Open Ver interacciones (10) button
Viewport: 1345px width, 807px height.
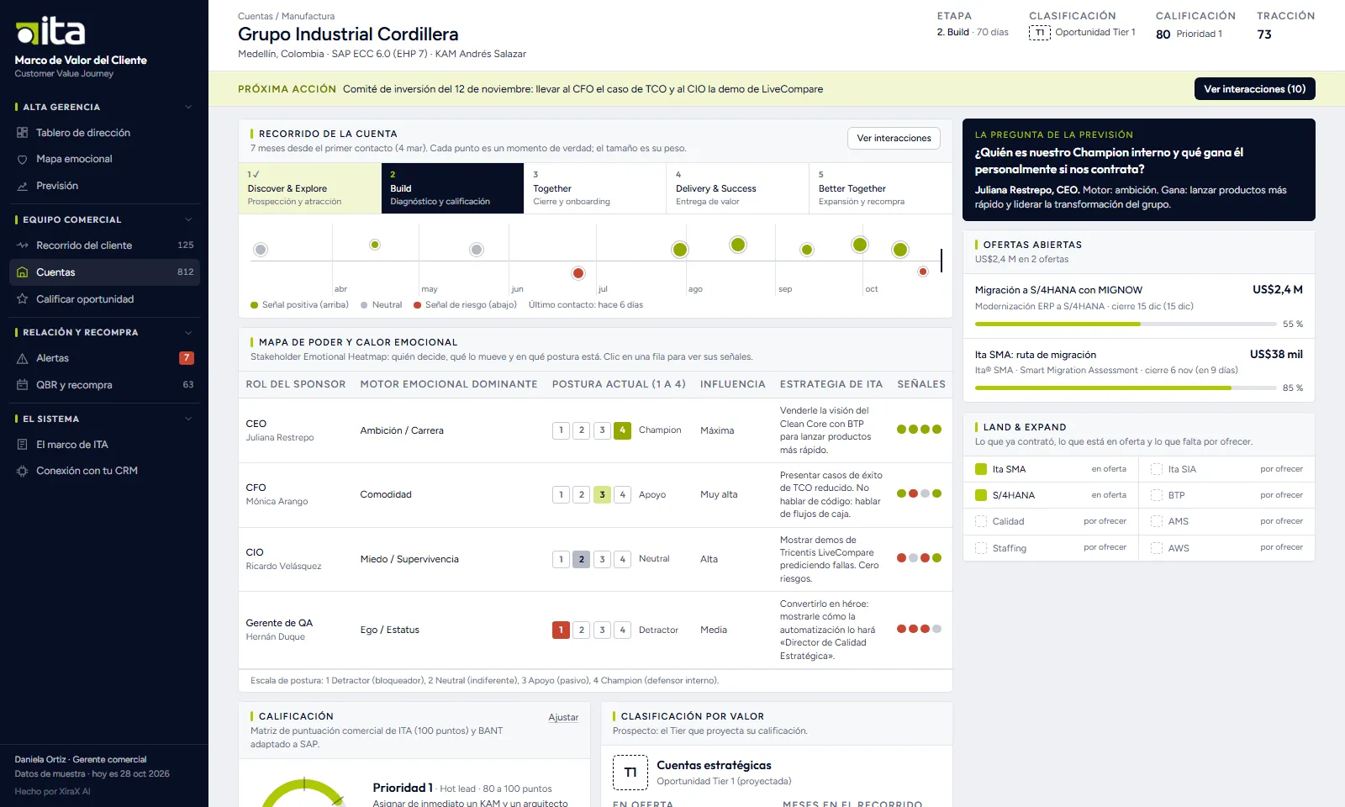point(1255,89)
